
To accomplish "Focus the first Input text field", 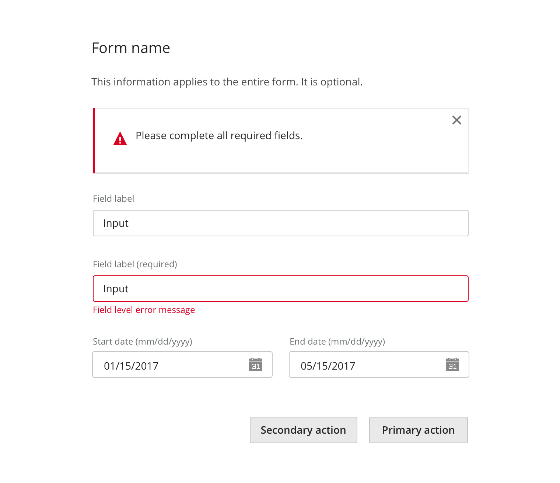I will coord(280,223).
